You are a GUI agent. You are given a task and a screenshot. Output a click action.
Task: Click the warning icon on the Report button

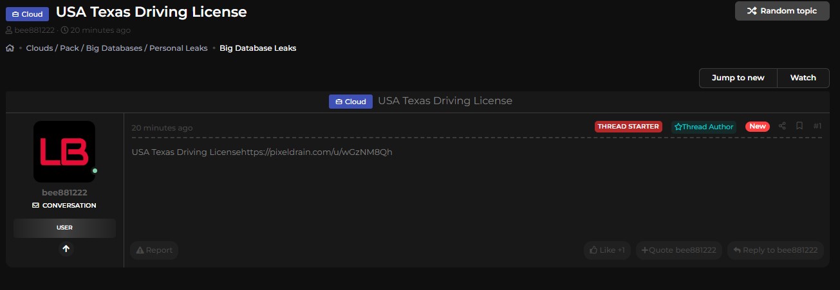click(140, 250)
